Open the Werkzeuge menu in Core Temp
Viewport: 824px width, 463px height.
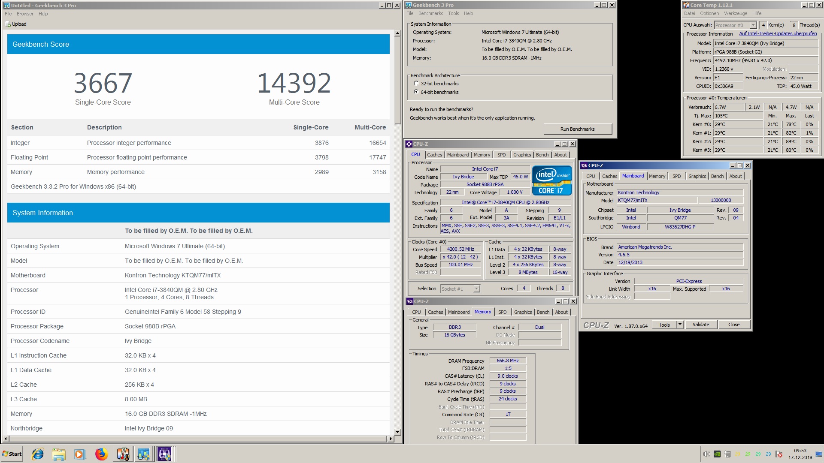point(736,13)
